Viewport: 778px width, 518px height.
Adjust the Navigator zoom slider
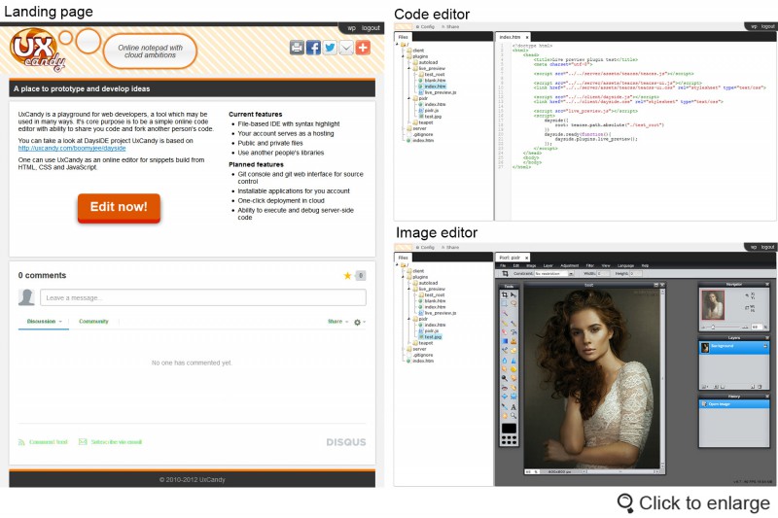tap(713, 328)
